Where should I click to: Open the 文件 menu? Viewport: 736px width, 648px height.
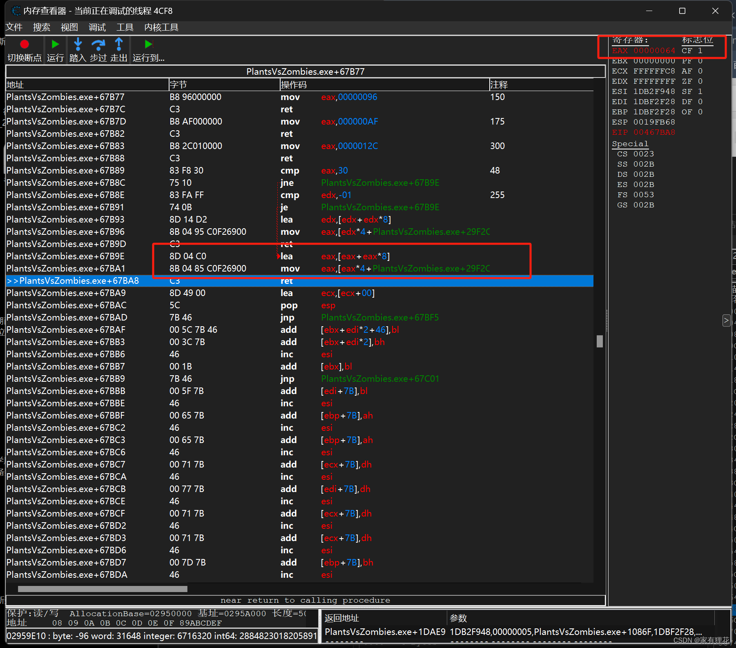point(14,27)
